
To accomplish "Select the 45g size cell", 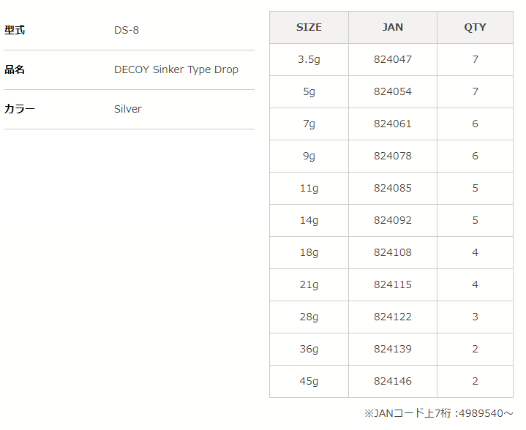I will pos(309,381).
